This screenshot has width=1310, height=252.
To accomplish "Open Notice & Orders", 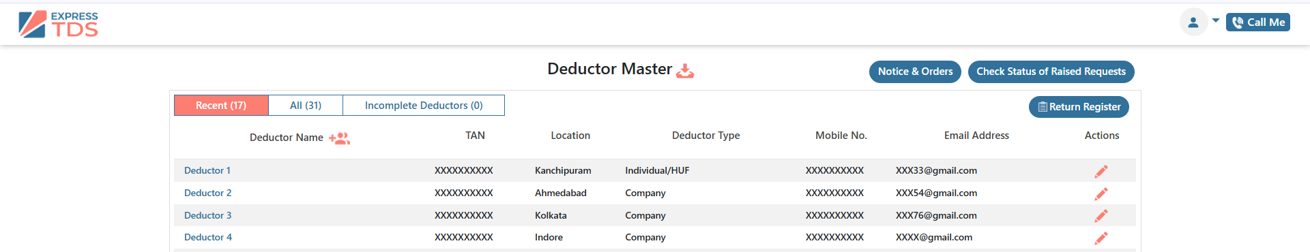I will tap(915, 72).
